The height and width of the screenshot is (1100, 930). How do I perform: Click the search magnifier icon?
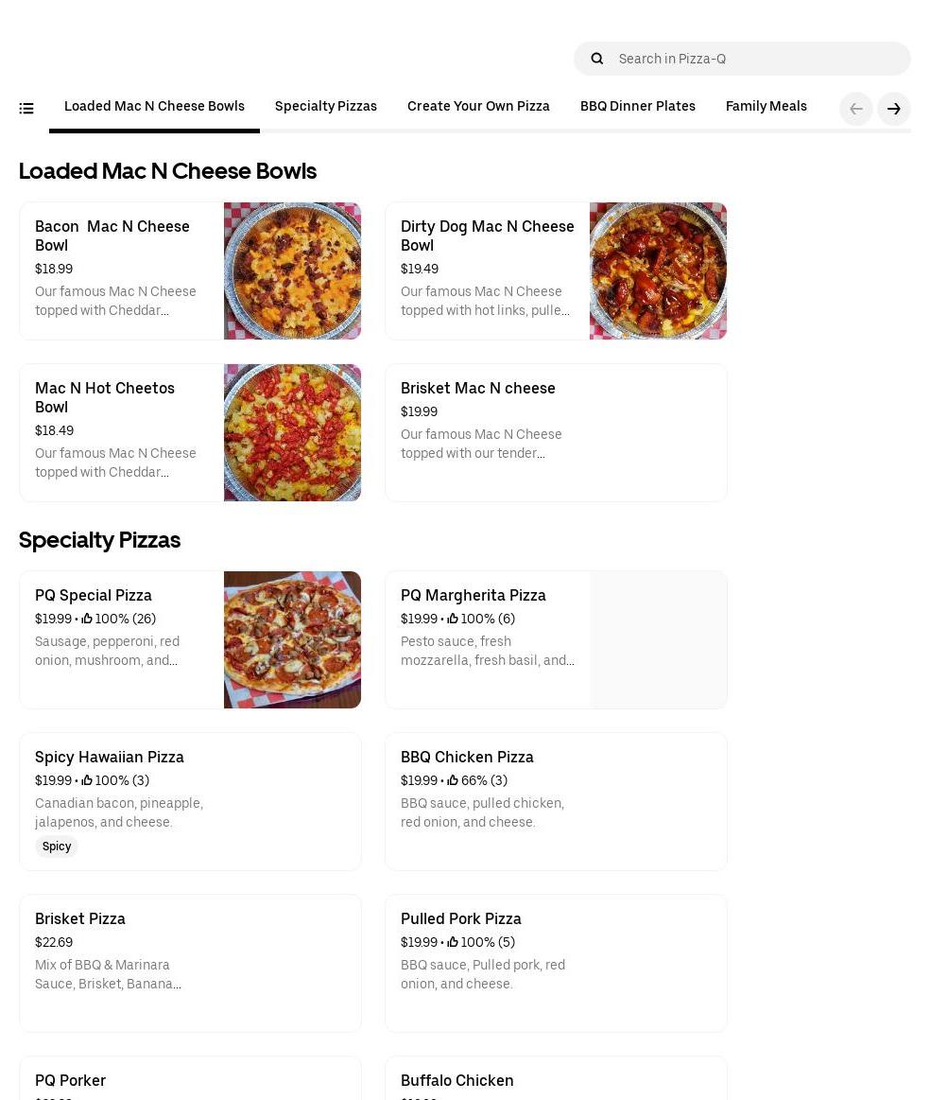tap(597, 59)
